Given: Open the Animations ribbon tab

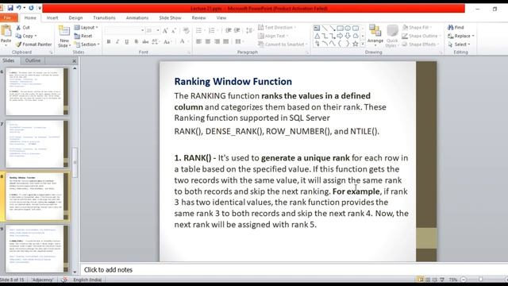Looking at the screenshot, I should [137, 17].
